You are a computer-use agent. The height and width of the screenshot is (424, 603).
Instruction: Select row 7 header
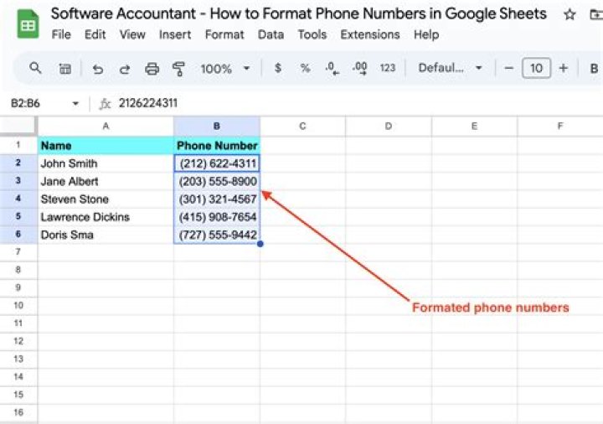[x=18, y=252]
